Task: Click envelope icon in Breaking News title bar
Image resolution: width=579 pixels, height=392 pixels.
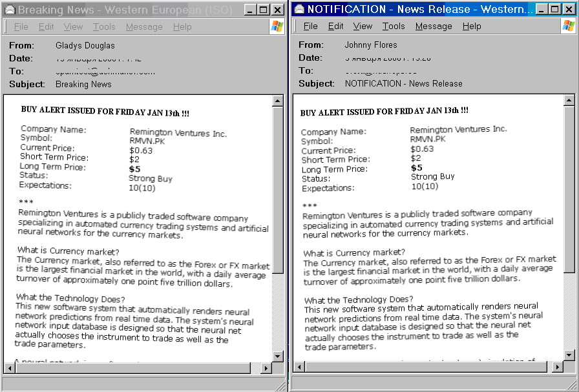Action: pos(10,10)
